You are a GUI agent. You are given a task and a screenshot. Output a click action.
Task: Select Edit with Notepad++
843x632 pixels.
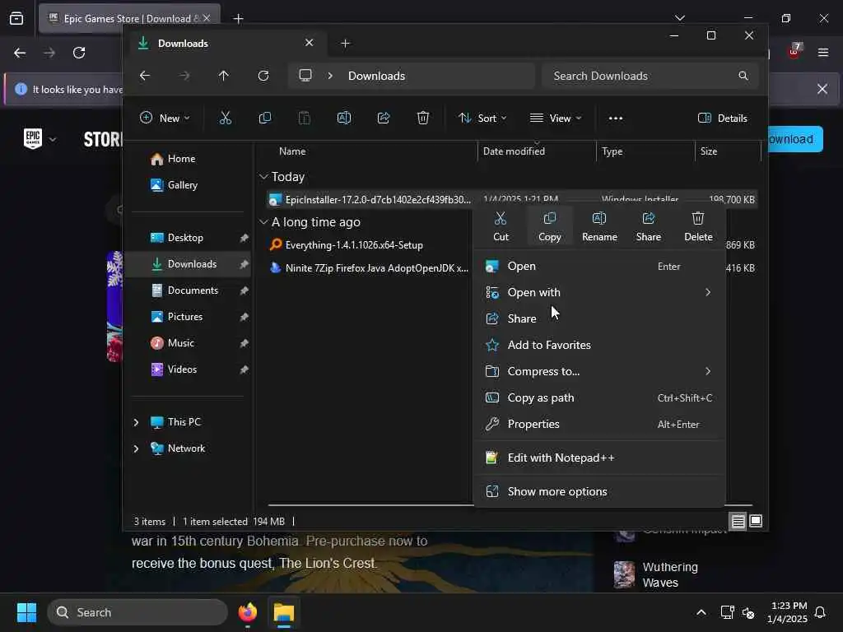599,458
